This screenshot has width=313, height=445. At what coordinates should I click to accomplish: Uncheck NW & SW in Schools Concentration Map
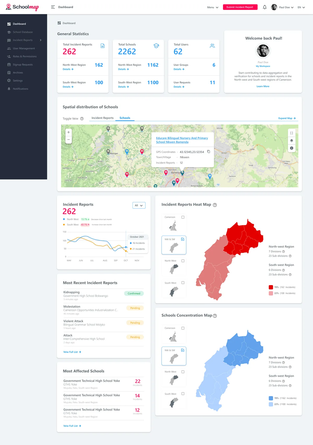[x=183, y=350]
